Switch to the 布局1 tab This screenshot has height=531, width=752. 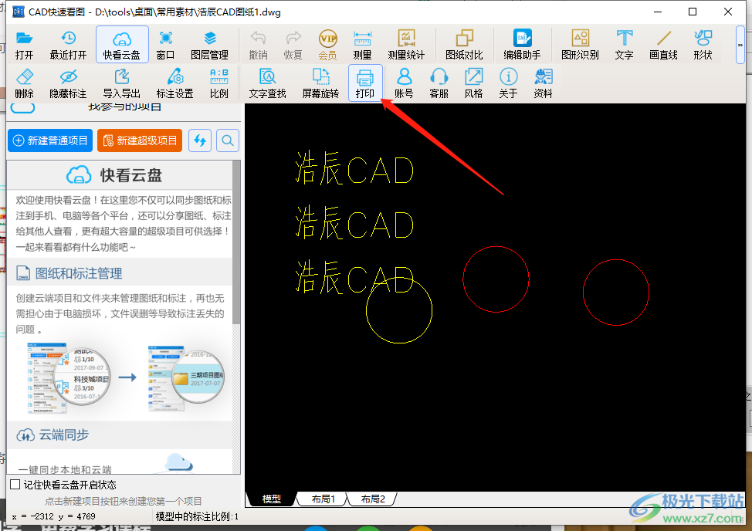(323, 499)
